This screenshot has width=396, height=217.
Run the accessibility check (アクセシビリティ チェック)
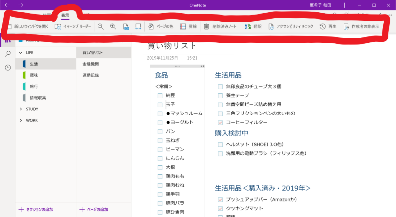[271, 27]
